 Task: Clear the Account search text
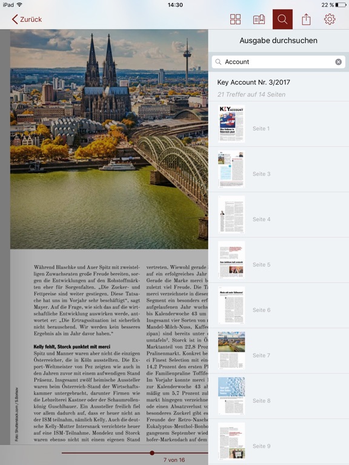338,62
